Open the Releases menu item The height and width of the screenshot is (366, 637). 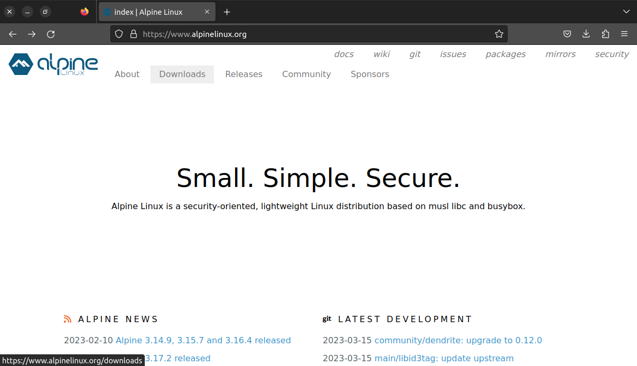pos(243,74)
